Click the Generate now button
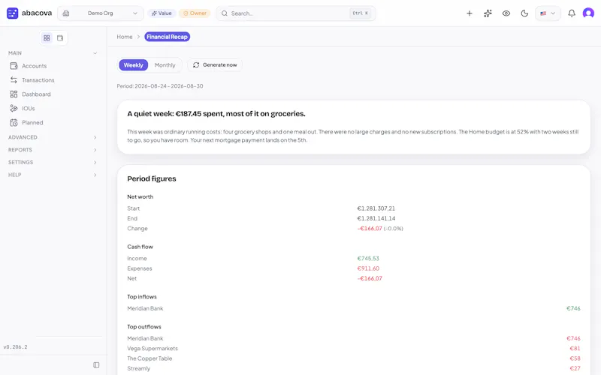This screenshot has width=601, height=375. point(215,65)
